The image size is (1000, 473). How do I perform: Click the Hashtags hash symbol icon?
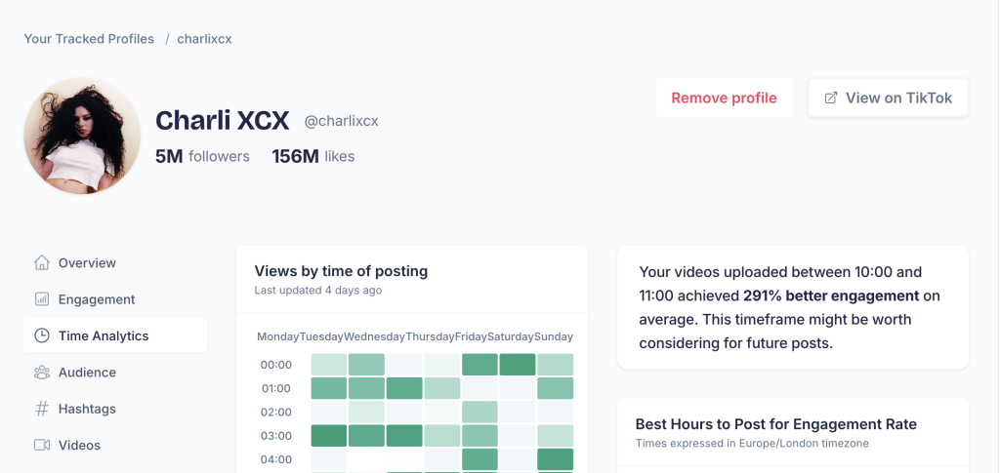42,409
